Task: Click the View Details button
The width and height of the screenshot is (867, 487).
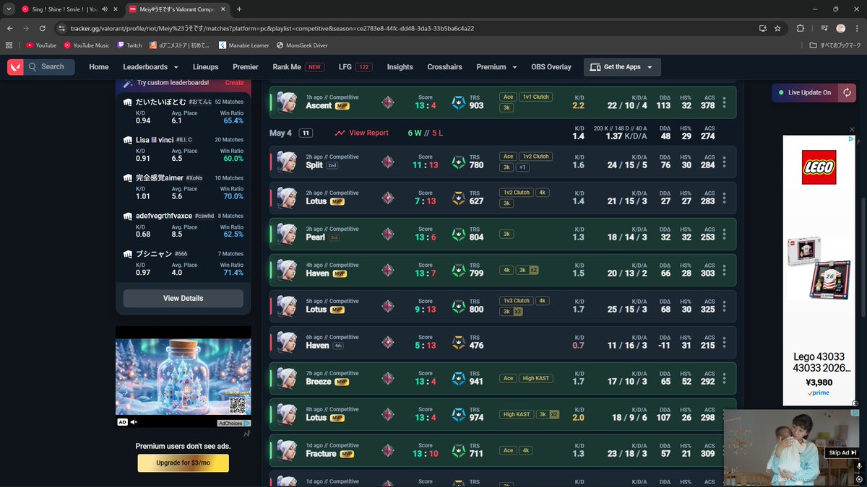Action: click(x=184, y=298)
